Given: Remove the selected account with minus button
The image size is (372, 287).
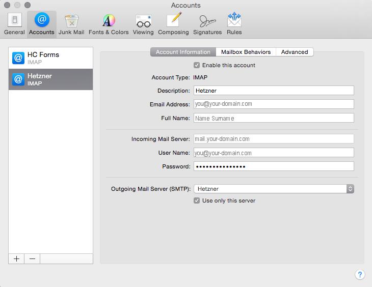Looking at the screenshot, I should pyautogui.click(x=32, y=259).
